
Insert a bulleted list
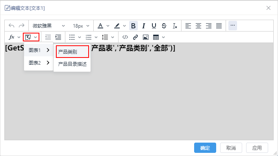[x=72, y=37]
